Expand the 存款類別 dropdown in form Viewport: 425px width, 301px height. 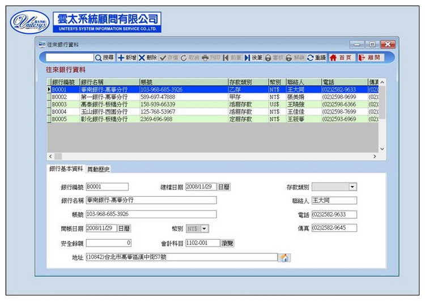[x=352, y=187]
